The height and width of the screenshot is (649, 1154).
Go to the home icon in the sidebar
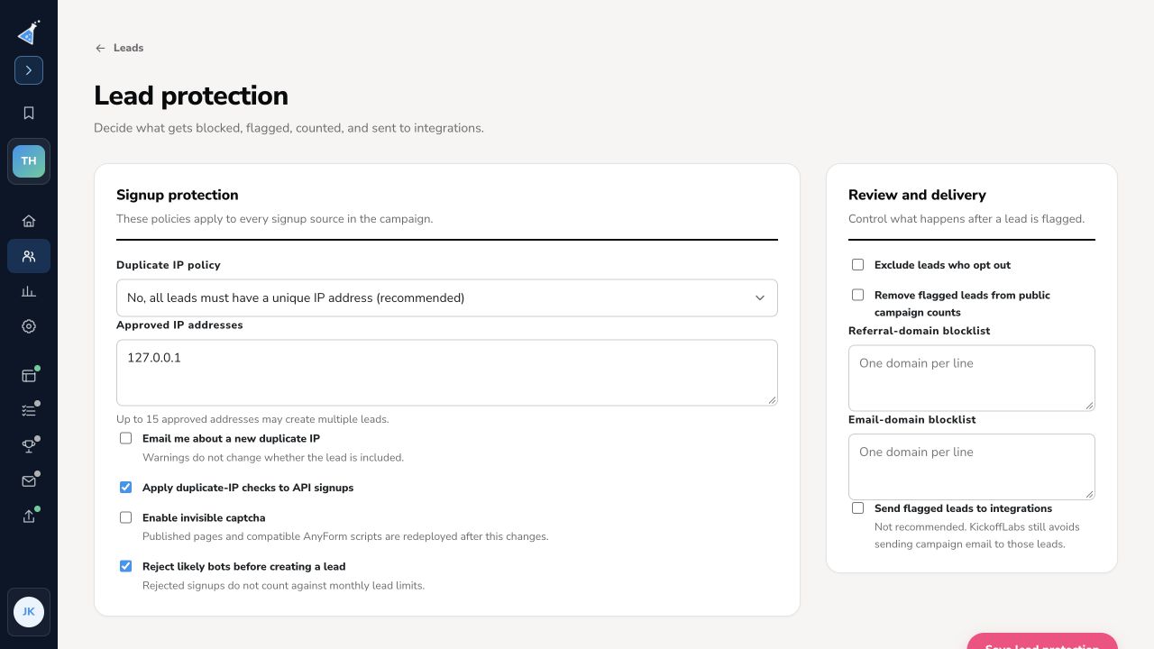coord(29,221)
